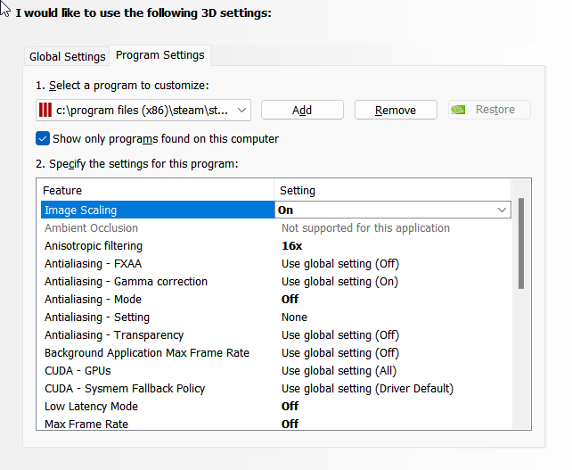The height and width of the screenshot is (470, 572).
Task: Click the Antialiasing - Mode setting value
Action: point(290,299)
